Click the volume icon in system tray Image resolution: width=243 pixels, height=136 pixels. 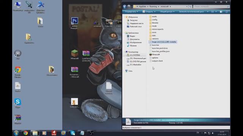click(x=213, y=133)
